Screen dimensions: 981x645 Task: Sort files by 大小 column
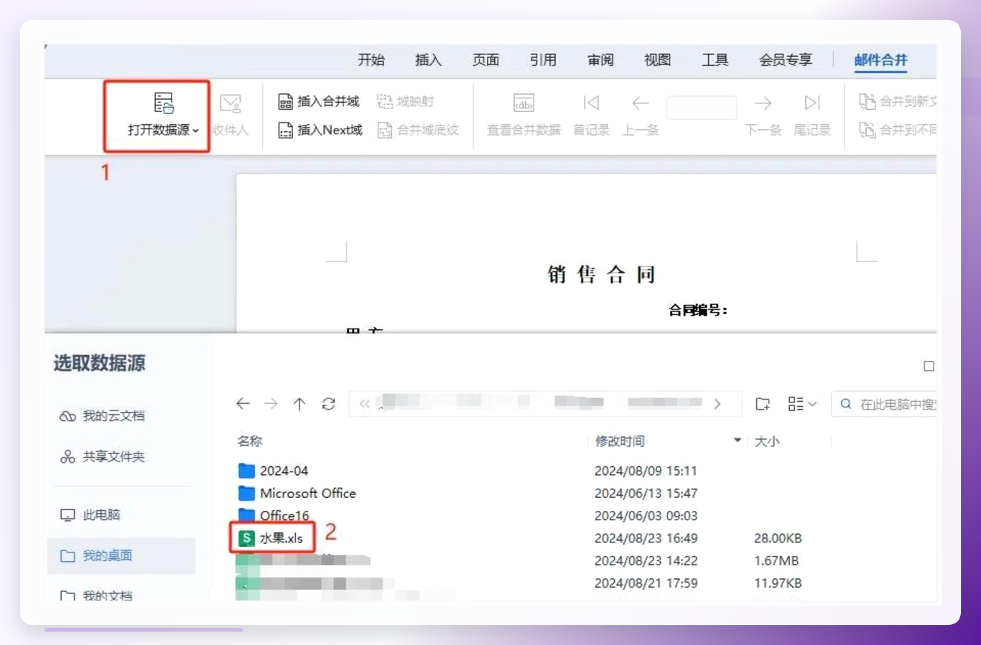[x=767, y=441]
